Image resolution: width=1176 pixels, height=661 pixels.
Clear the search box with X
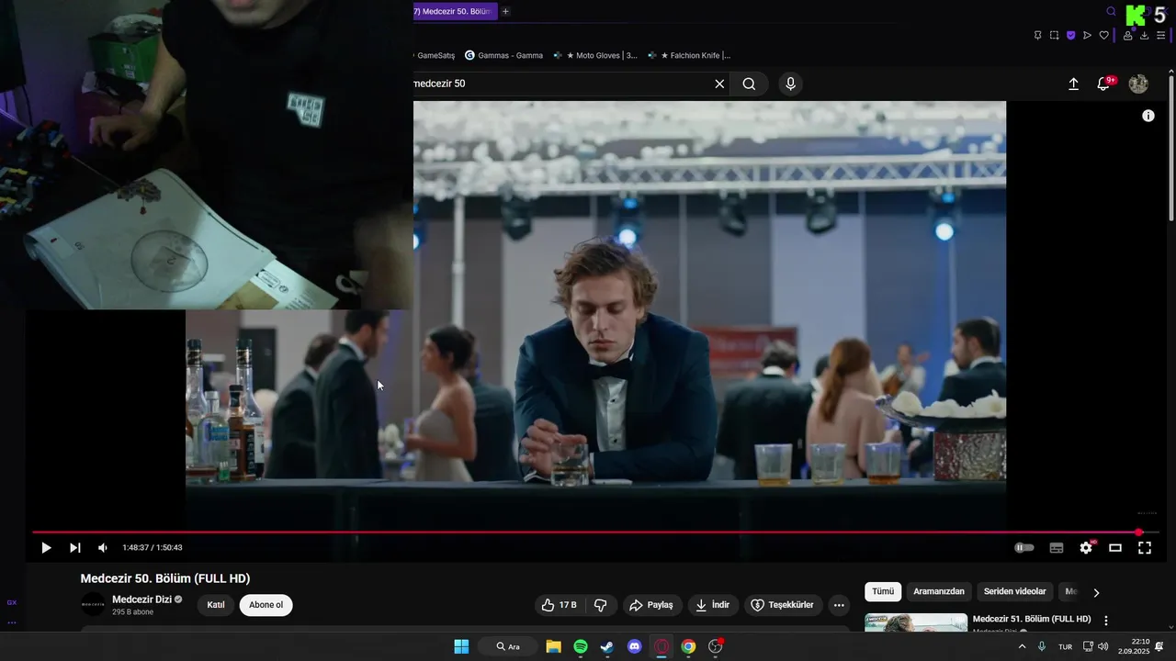719,84
